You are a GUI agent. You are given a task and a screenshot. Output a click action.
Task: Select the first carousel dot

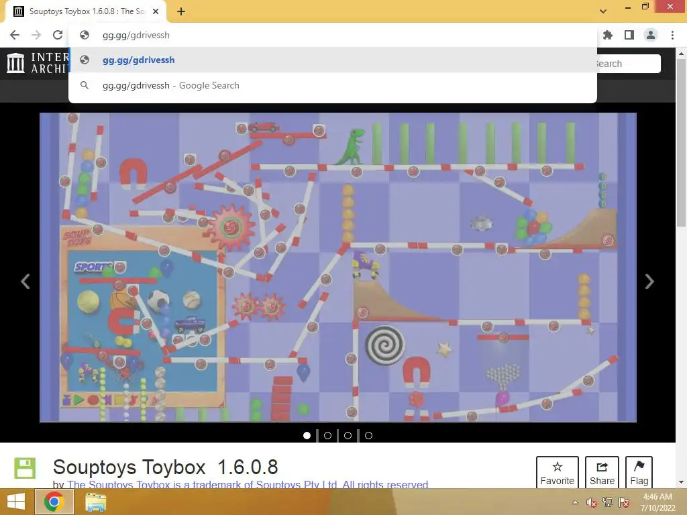coord(307,435)
